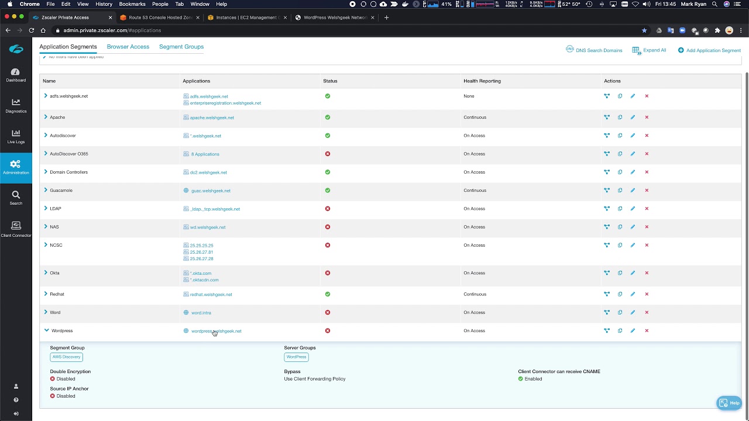Edit the Wordpress segment
Image resolution: width=749 pixels, height=421 pixels.
coord(633,331)
